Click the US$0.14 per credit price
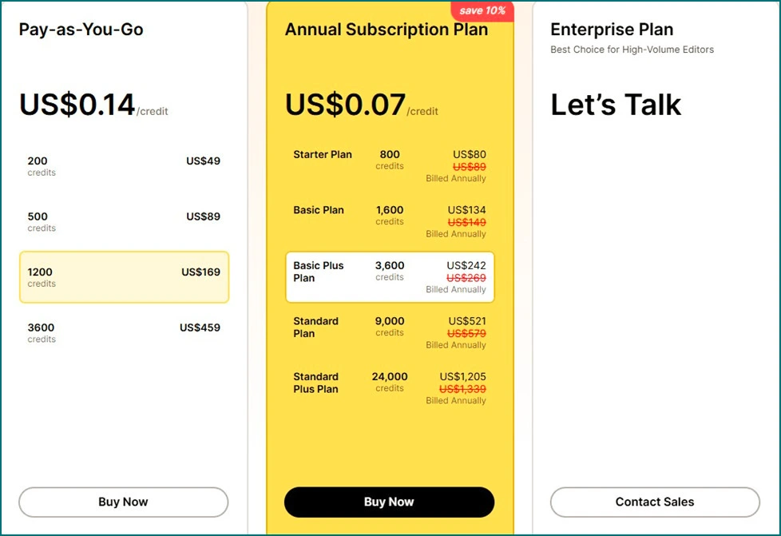This screenshot has height=536, width=781. 93,105
